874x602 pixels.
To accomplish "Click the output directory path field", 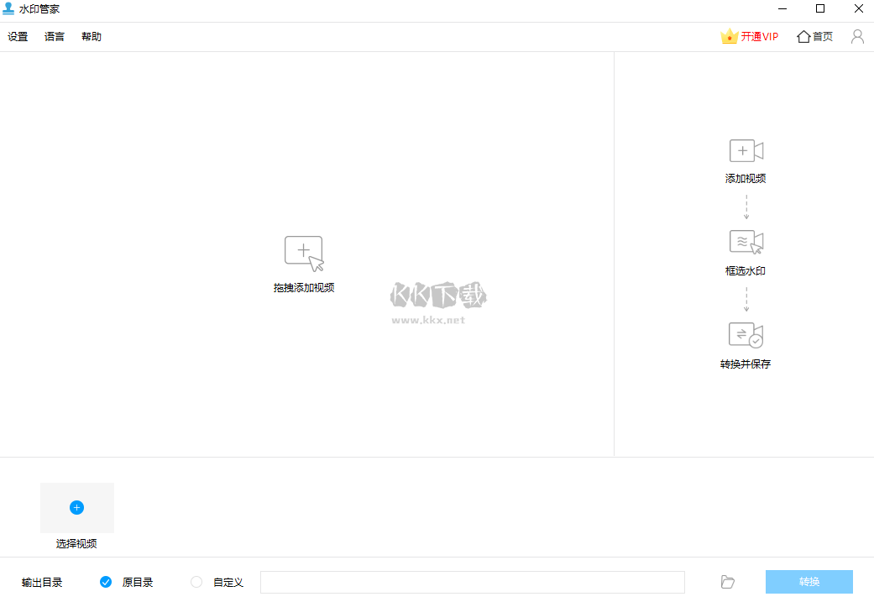I will tap(473, 582).
